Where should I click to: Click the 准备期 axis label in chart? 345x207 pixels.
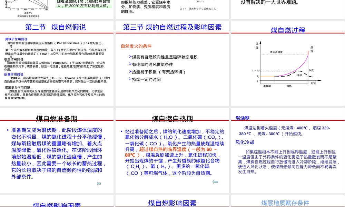point(267,86)
